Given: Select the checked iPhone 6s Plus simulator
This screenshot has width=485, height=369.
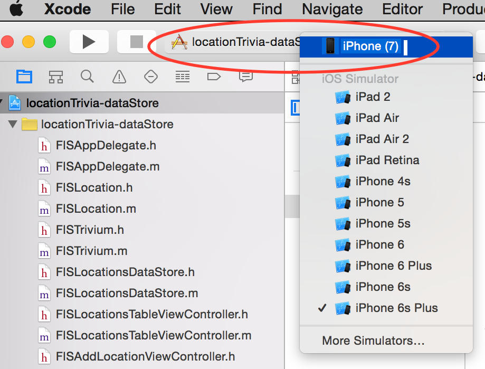Looking at the screenshot, I should point(386,308).
